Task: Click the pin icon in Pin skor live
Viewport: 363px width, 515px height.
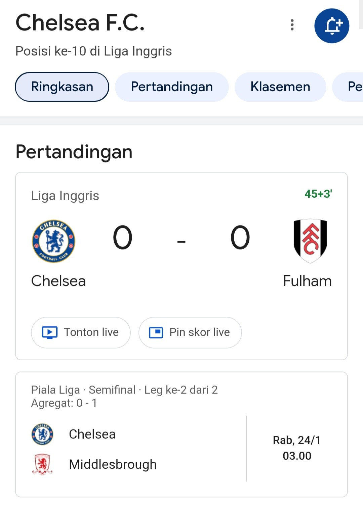Action: tap(156, 332)
